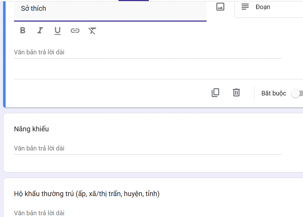Toggle the Bắt buộc required switch
The width and height of the screenshot is (303, 217).
(x=297, y=93)
